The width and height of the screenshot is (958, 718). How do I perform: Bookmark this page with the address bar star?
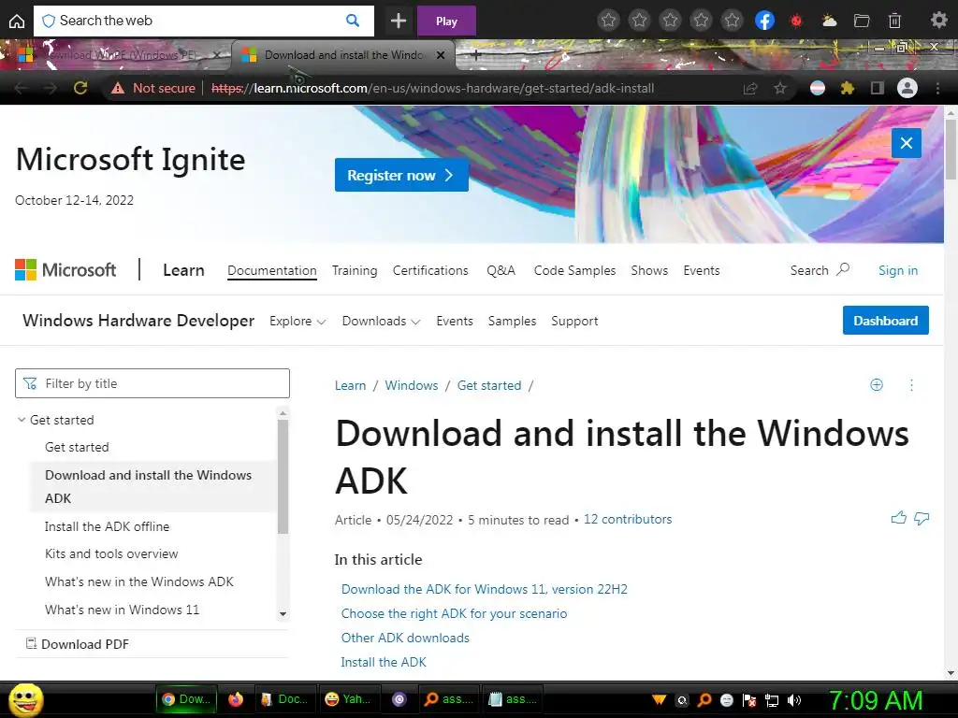tap(779, 89)
